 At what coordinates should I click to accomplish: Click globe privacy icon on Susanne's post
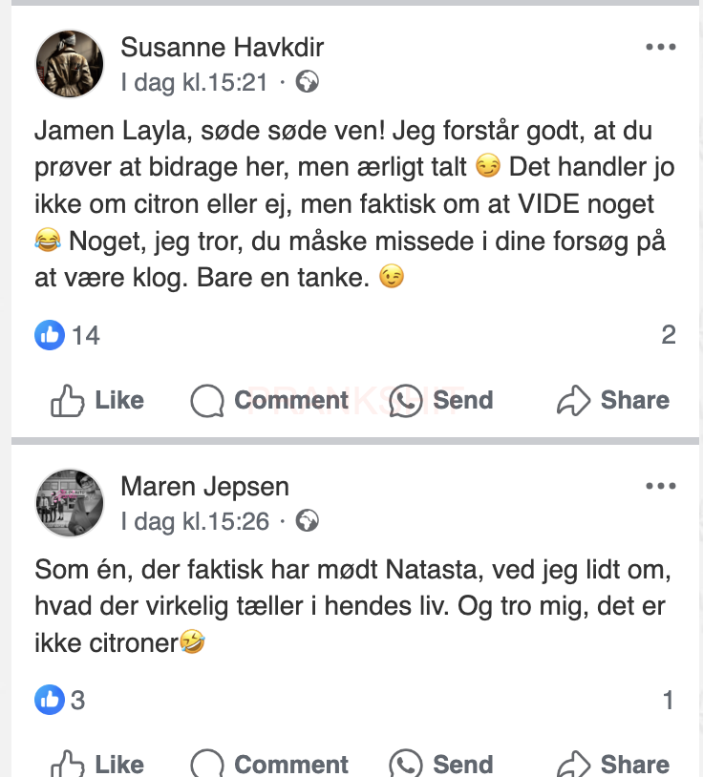click(x=308, y=82)
